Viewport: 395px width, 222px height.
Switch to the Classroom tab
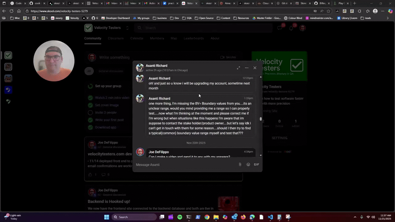tap(116, 38)
